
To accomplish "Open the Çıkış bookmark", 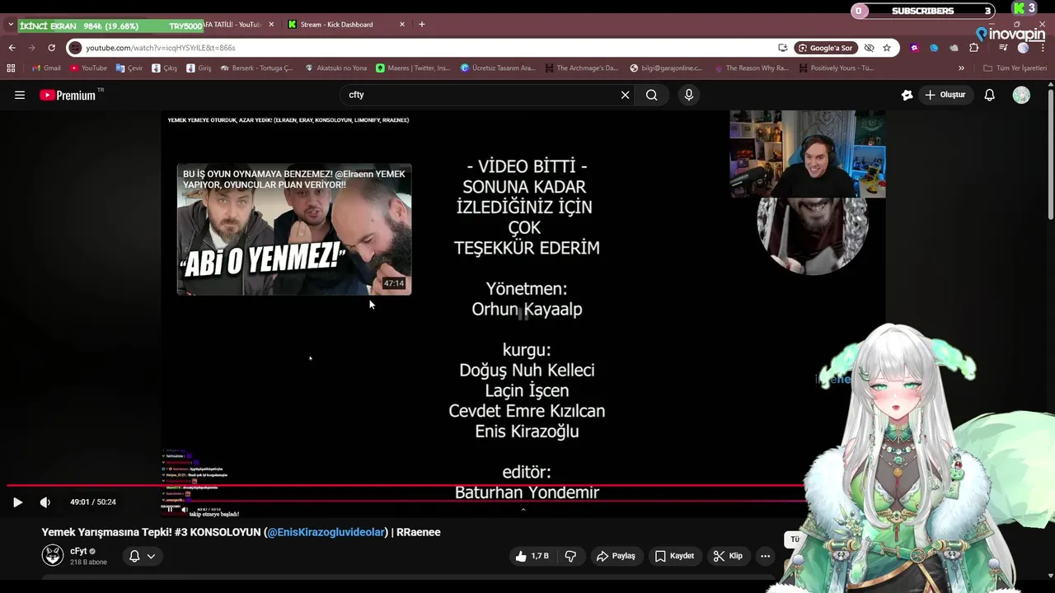I will click(164, 68).
